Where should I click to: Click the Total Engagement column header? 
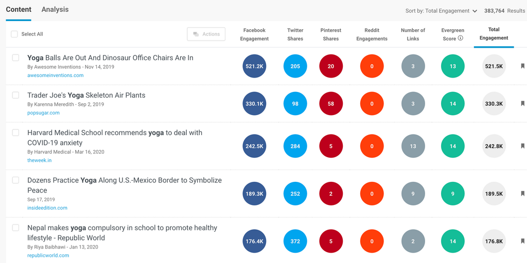pos(494,34)
